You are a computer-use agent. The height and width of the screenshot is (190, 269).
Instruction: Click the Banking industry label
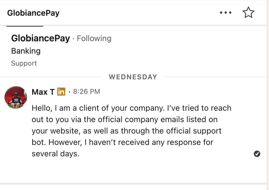[x=26, y=51]
